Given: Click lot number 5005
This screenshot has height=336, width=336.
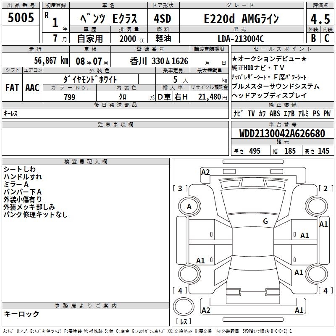Looking at the screenshot, I should pyautogui.click(x=21, y=18).
